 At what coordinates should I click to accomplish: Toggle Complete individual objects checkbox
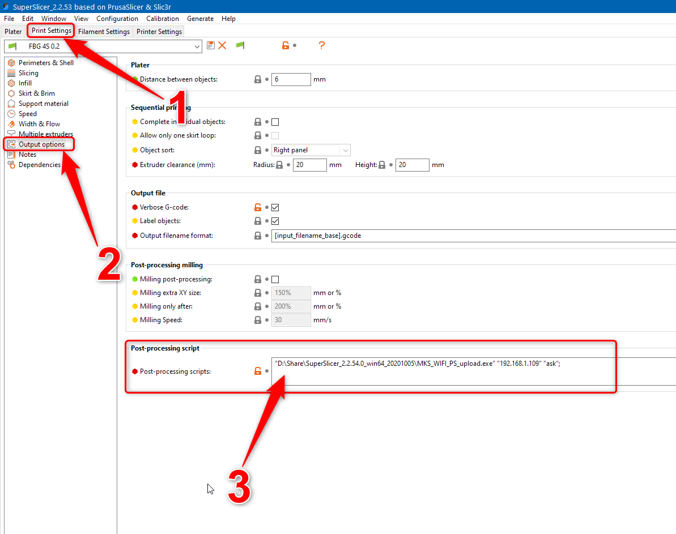point(275,122)
